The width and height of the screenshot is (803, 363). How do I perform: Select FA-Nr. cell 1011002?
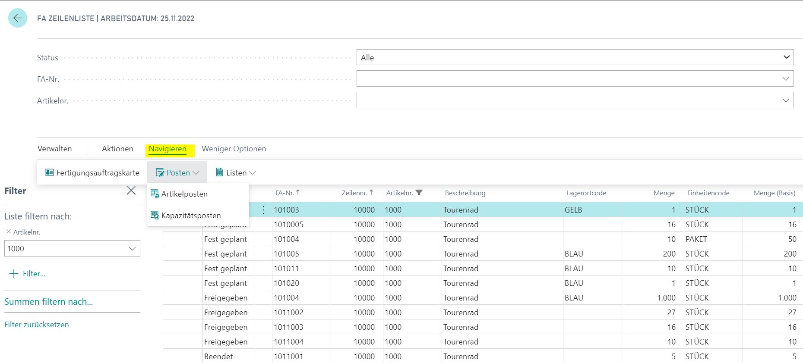[x=301, y=313]
